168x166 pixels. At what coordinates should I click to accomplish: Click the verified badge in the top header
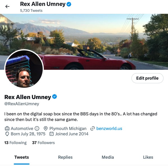click(69, 4)
